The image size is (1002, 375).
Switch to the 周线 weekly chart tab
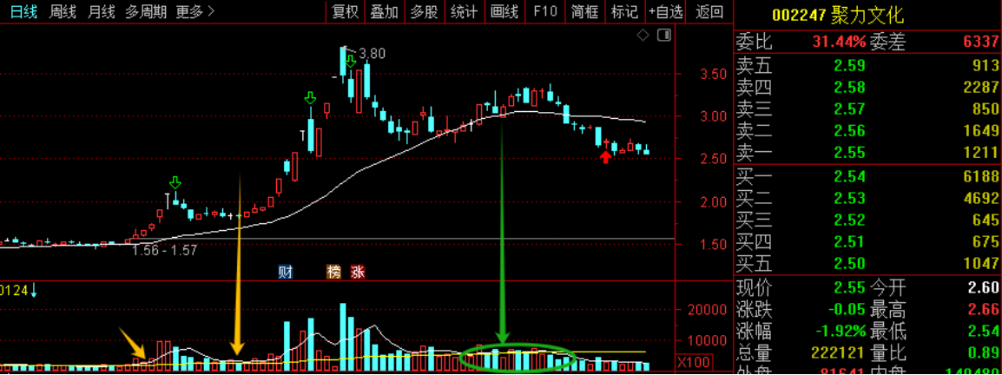pyautogui.click(x=62, y=11)
